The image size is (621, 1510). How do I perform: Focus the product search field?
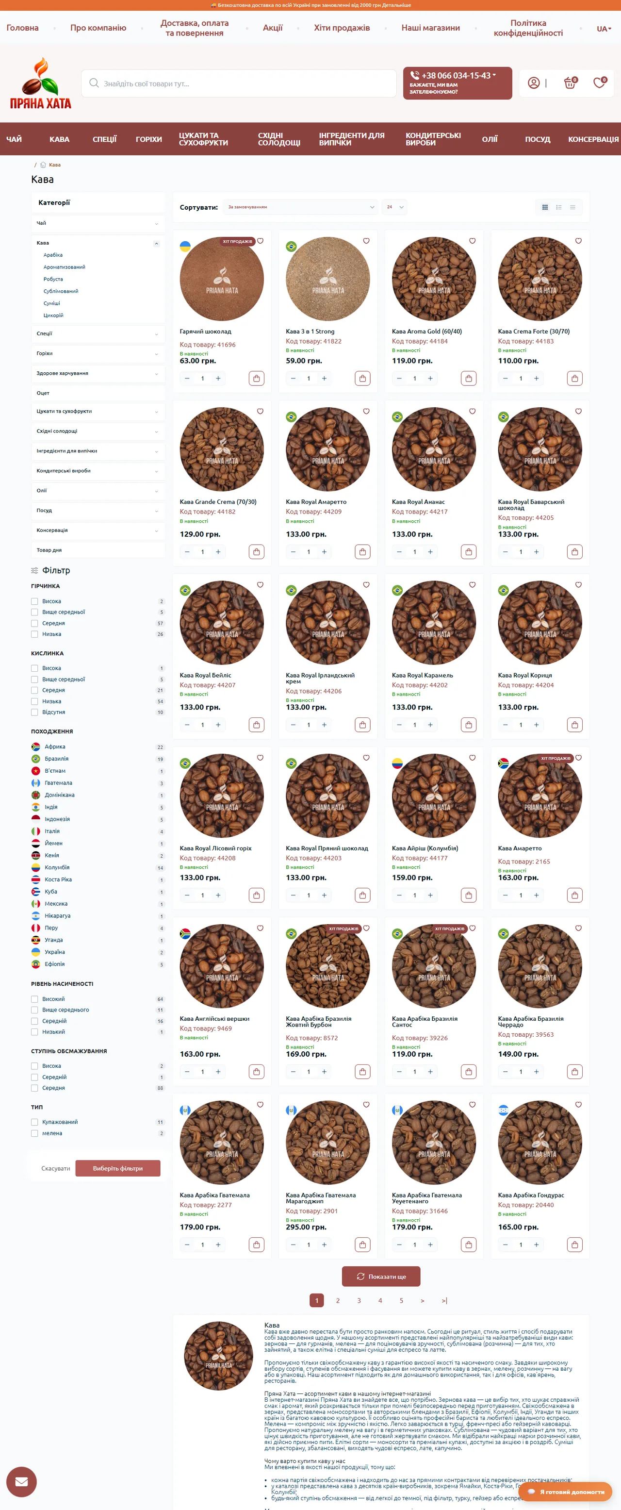239,83
